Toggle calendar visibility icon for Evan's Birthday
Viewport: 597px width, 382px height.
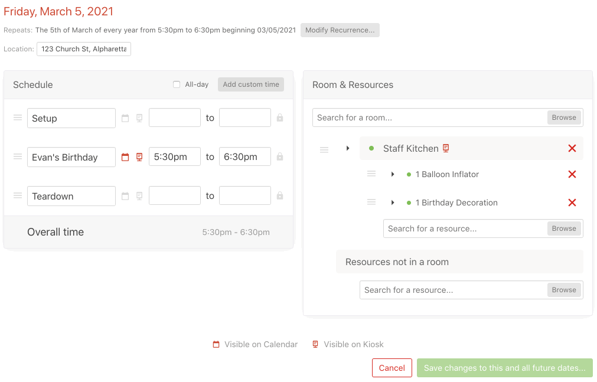pos(125,157)
